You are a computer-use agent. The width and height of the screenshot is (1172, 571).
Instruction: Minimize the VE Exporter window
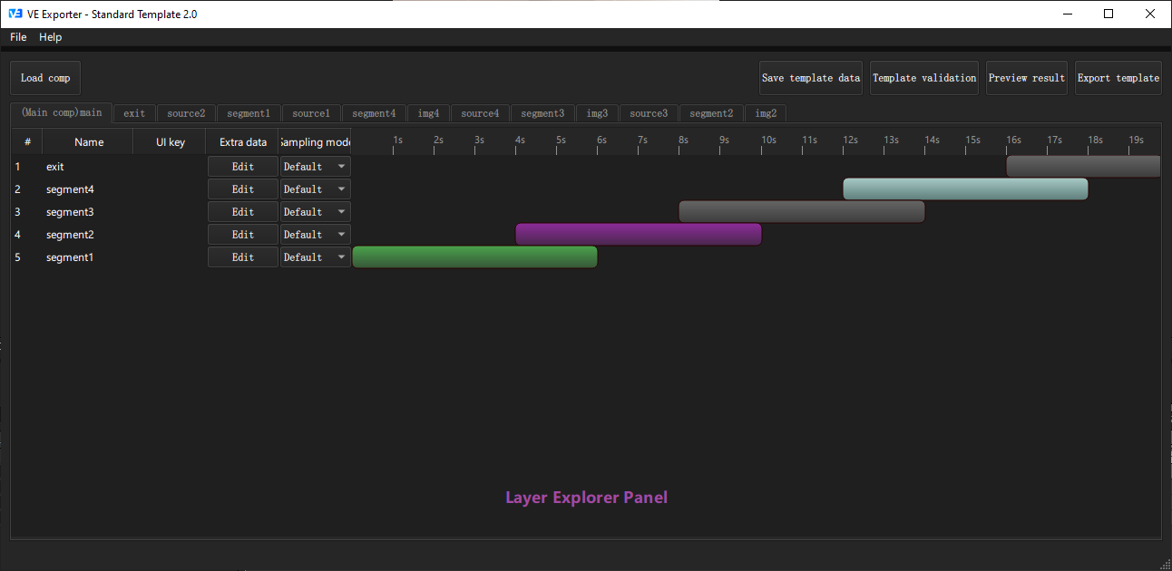[1067, 14]
